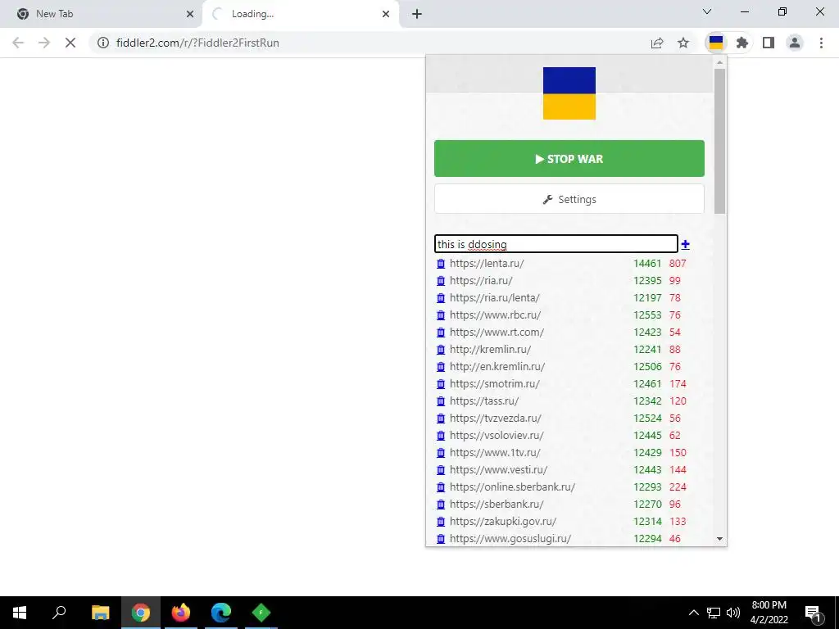Screen dimensions: 839x629
Task: Add the typed URL with plus icon
Action: pyautogui.click(x=686, y=244)
